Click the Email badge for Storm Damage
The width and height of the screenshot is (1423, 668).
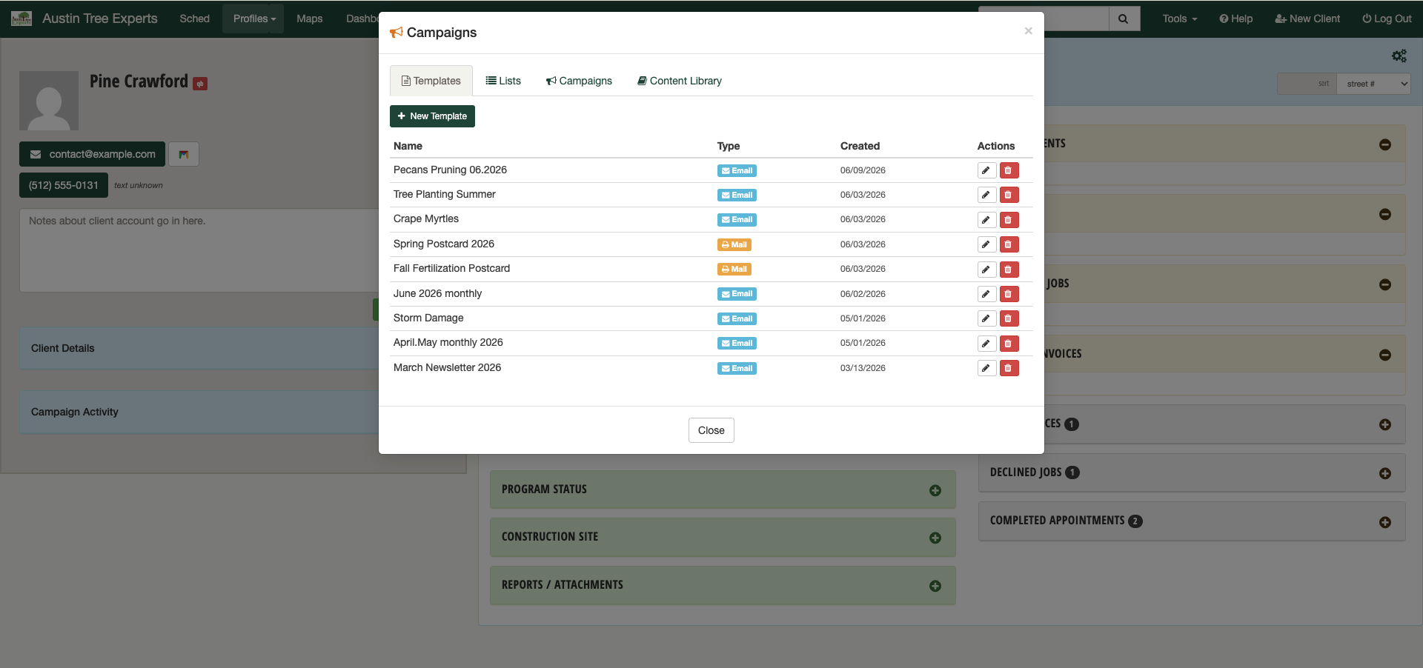pyautogui.click(x=737, y=318)
